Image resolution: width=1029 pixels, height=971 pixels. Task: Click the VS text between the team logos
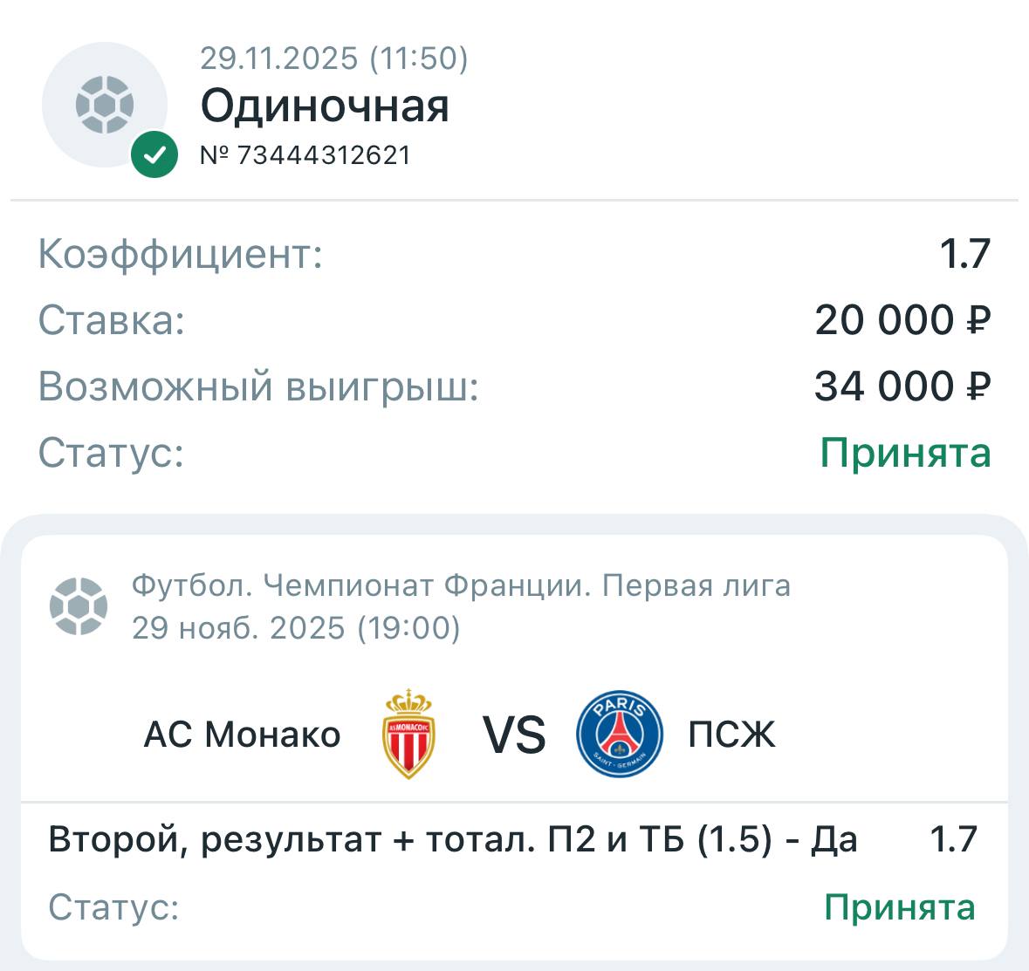[514, 735]
